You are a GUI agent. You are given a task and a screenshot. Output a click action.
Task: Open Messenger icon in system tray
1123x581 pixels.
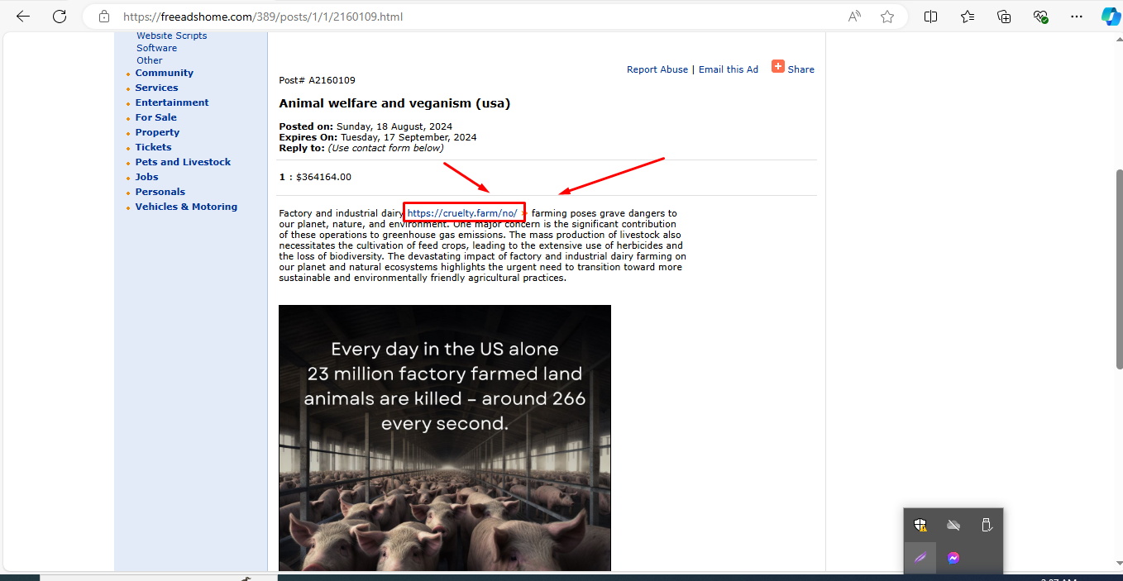[953, 558]
